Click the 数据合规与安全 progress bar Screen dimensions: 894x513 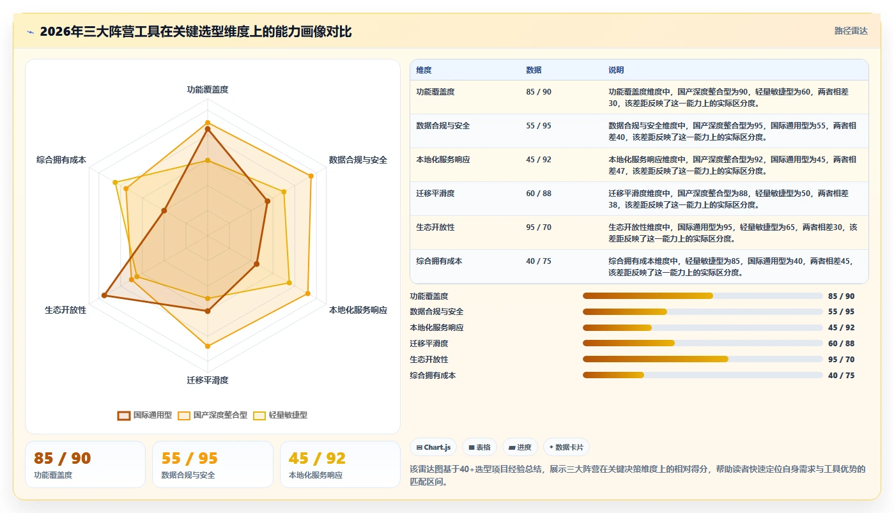point(702,312)
